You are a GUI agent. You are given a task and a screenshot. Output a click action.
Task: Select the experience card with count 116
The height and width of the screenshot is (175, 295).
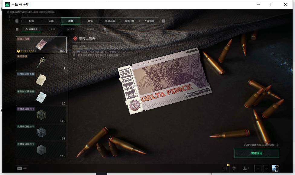[41, 150]
